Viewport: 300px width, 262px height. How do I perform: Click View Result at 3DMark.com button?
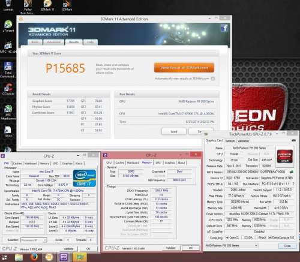tap(184, 68)
